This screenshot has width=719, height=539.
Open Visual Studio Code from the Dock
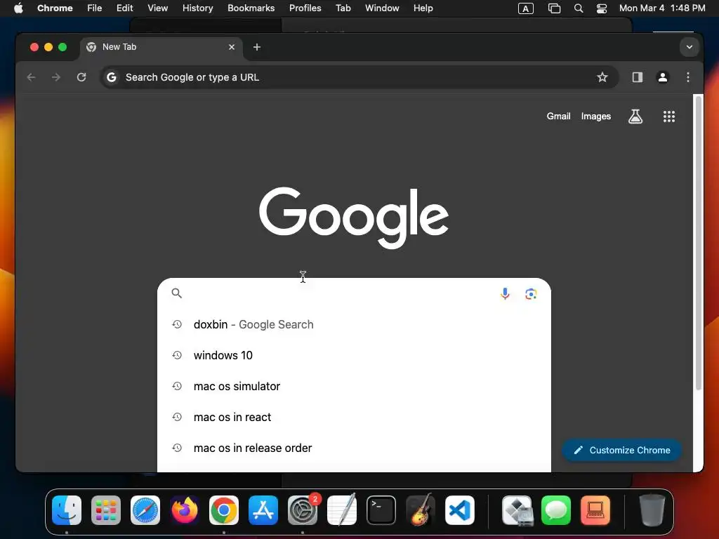coord(459,510)
